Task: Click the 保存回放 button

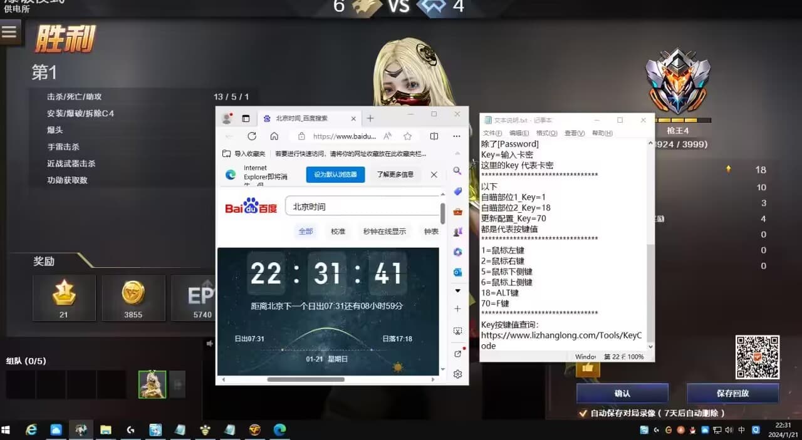Action: click(x=732, y=394)
